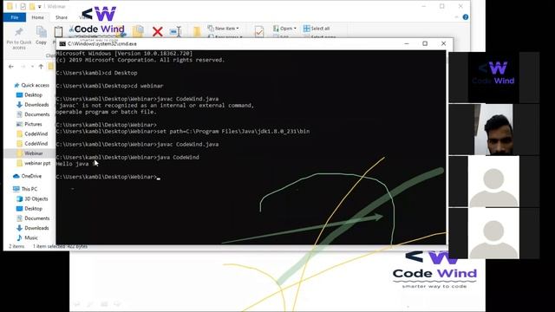Screen dimensions: 555x312
Task: Open Downloads under Quick access
Action: tap(33, 105)
